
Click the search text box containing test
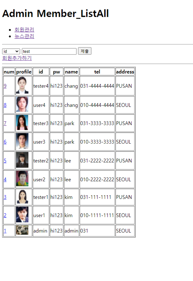[49, 51]
